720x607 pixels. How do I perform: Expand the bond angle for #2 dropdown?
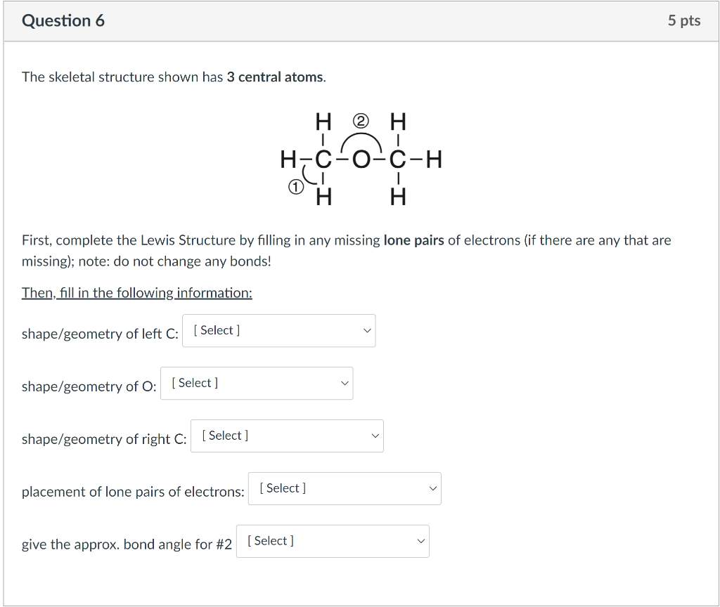point(333,542)
